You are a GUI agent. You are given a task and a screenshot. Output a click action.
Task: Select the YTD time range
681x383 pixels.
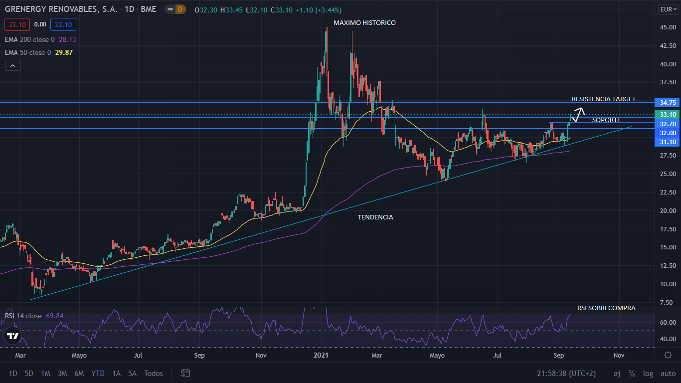tap(98, 373)
